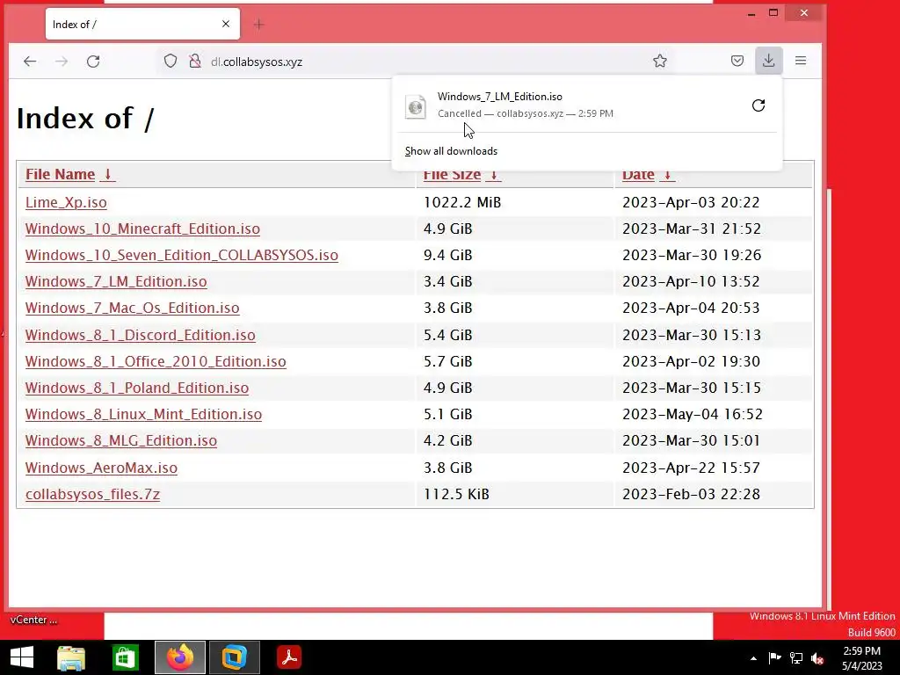Download Windows_AeroMax.iso
This screenshot has width=900, height=675.
(101, 468)
